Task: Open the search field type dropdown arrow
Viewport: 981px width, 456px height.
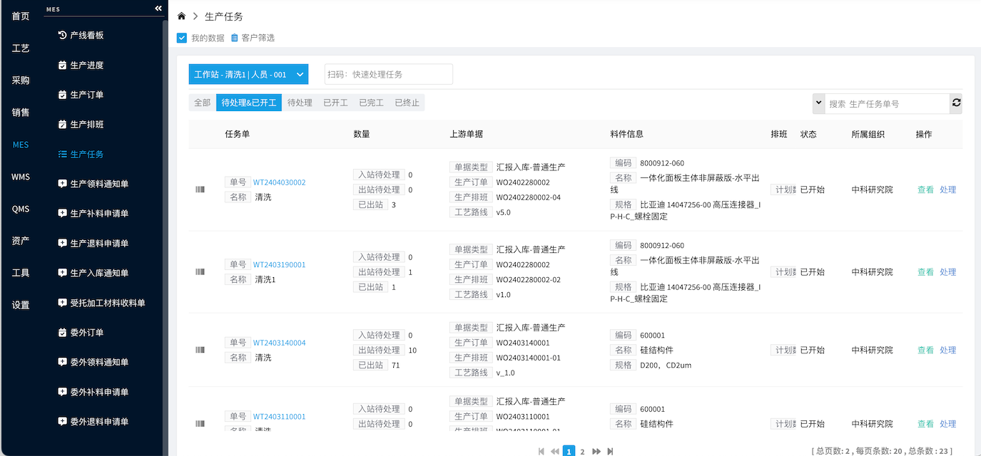Action: pos(818,103)
